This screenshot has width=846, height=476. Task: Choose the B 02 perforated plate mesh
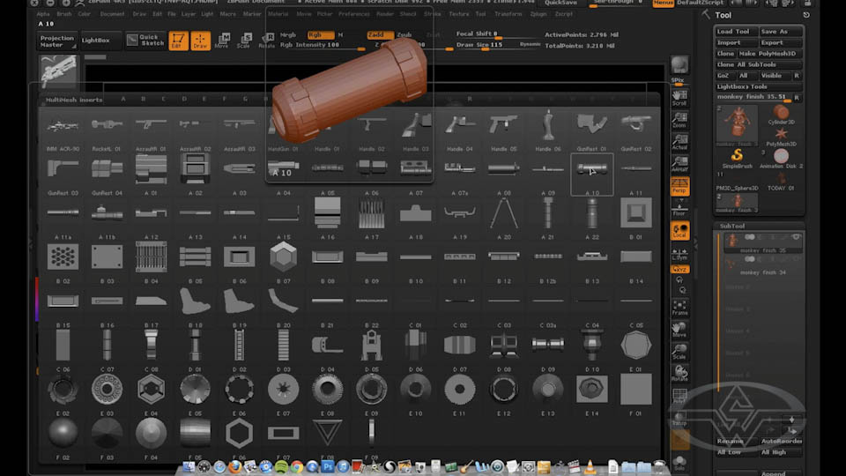click(63, 262)
